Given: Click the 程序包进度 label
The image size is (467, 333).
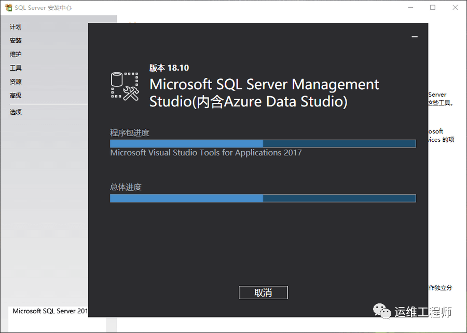Looking at the screenshot, I should [130, 132].
